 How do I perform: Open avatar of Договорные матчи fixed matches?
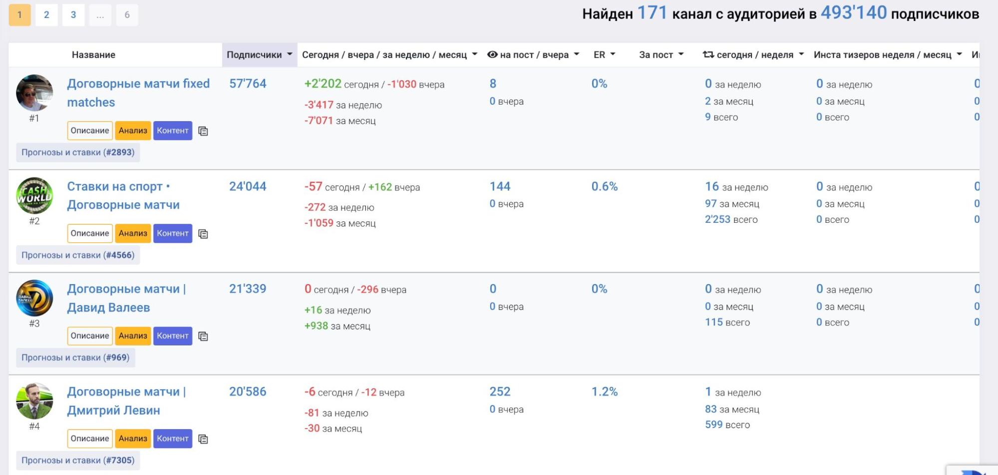point(34,93)
